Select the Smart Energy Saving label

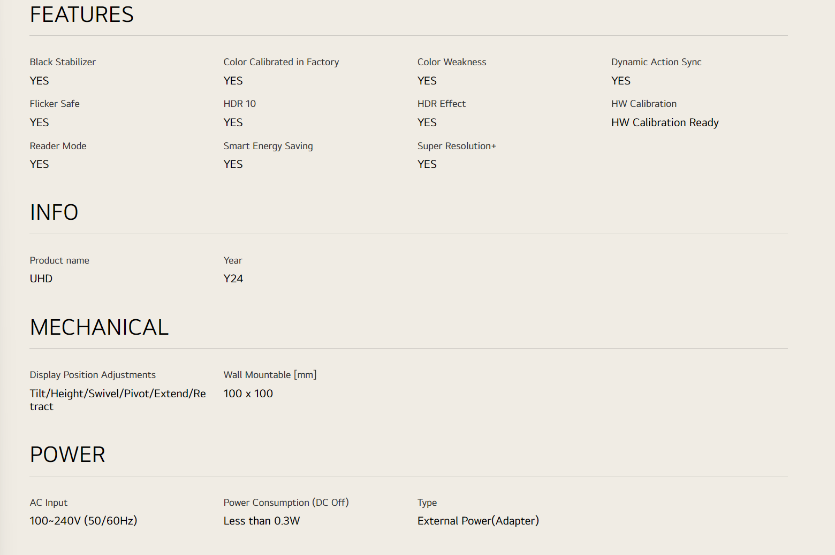click(x=268, y=146)
